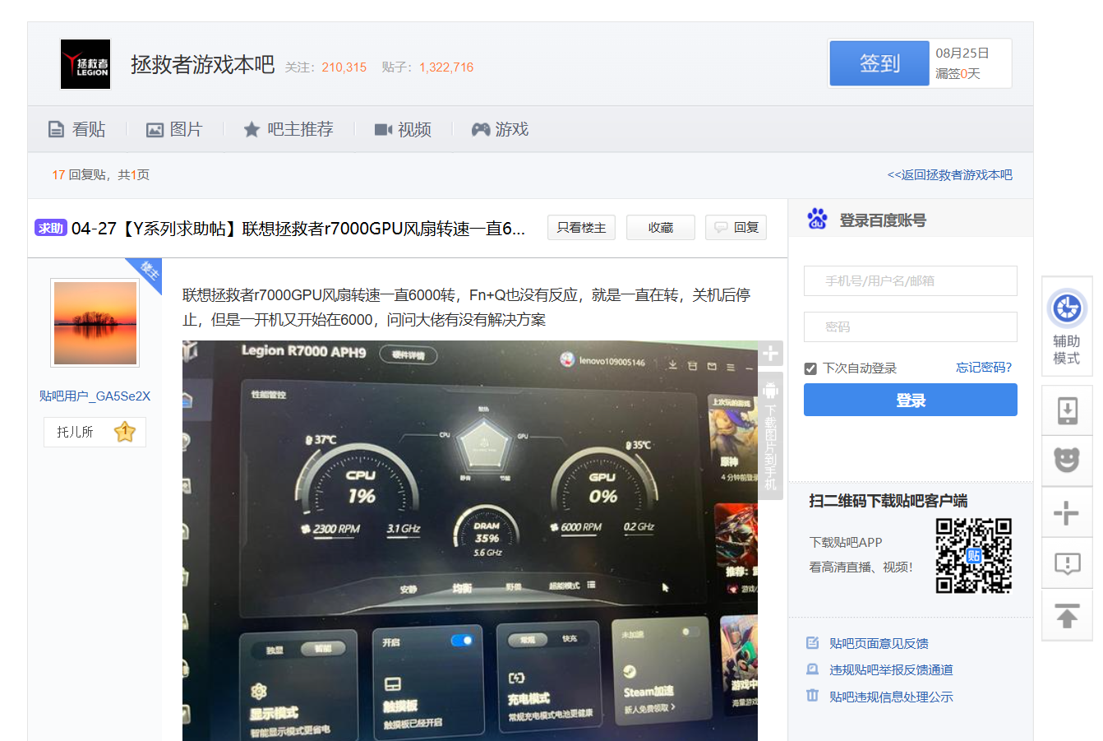Focus the 密码 password field
Viewport: 1103px width, 741px height.
click(x=911, y=327)
